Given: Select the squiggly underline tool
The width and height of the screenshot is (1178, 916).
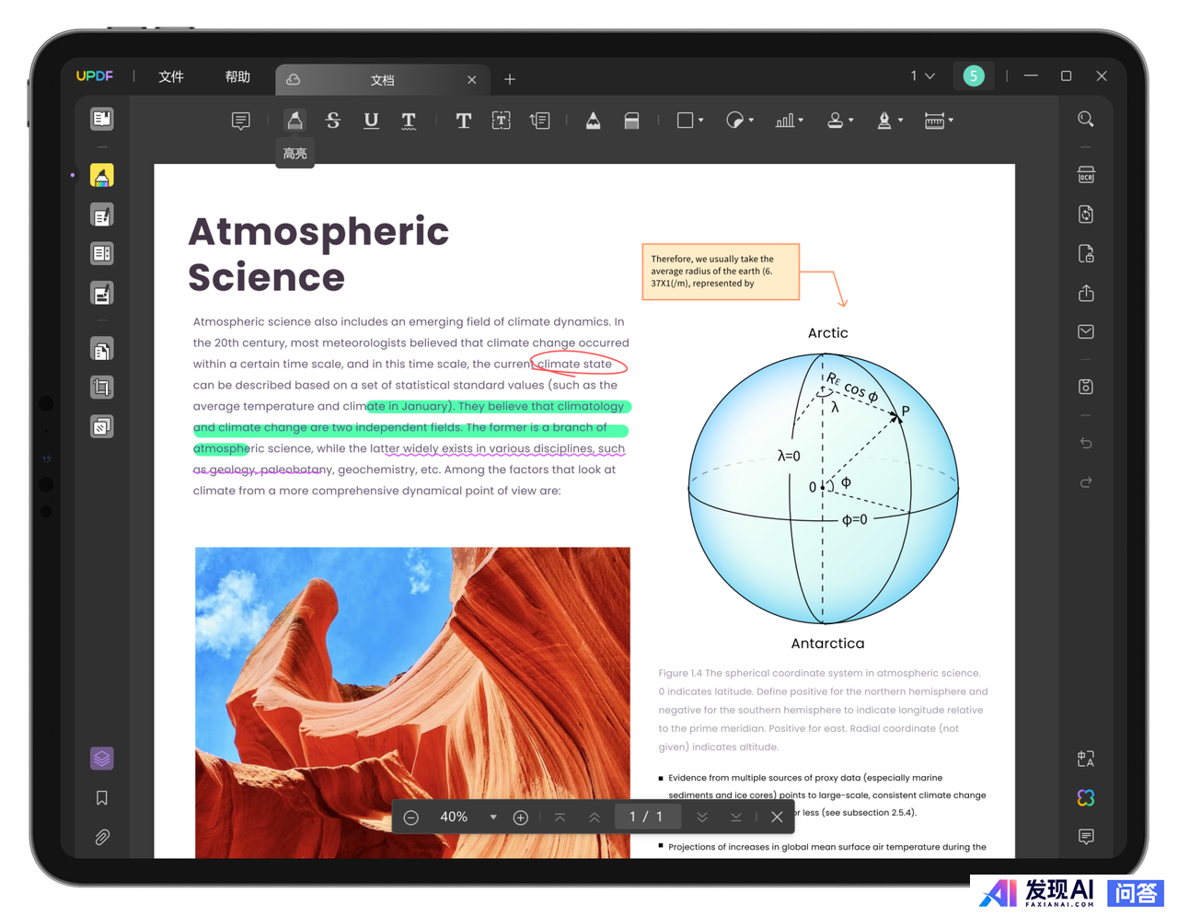Looking at the screenshot, I should coord(409,121).
